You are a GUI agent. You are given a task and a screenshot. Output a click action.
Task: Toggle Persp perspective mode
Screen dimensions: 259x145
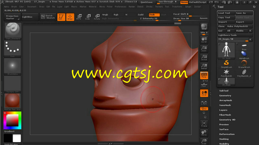pos(204,75)
